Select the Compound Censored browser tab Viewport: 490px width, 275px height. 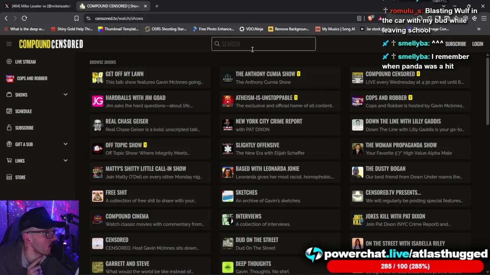(x=113, y=6)
